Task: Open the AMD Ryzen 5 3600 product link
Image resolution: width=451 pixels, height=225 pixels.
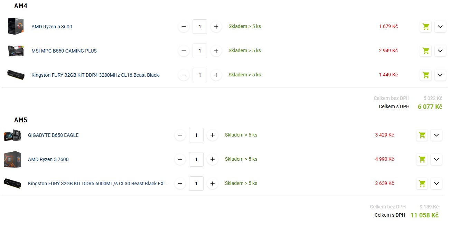Action: coord(52,27)
